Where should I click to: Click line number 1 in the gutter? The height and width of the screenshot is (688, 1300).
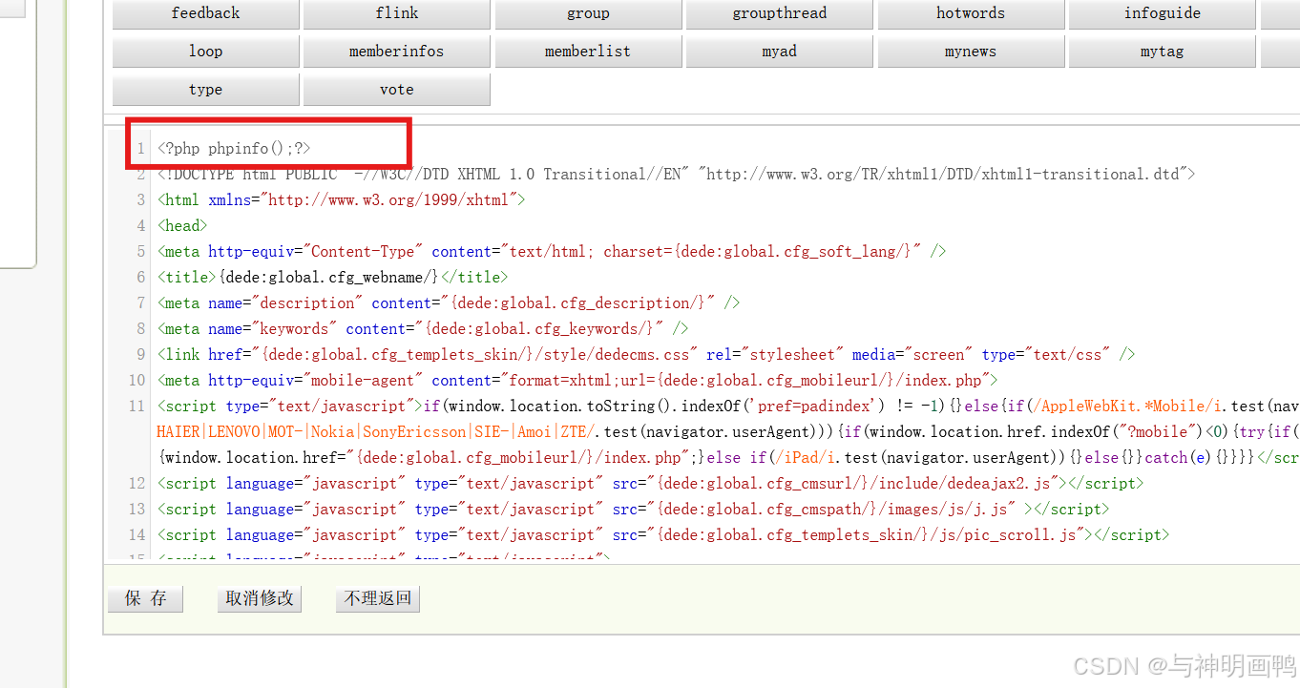[x=140, y=148]
